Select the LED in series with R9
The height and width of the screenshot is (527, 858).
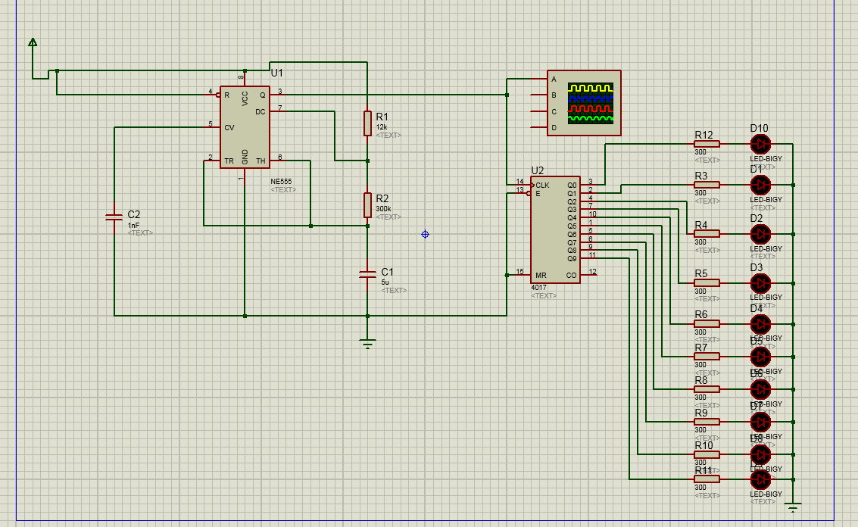760,422
